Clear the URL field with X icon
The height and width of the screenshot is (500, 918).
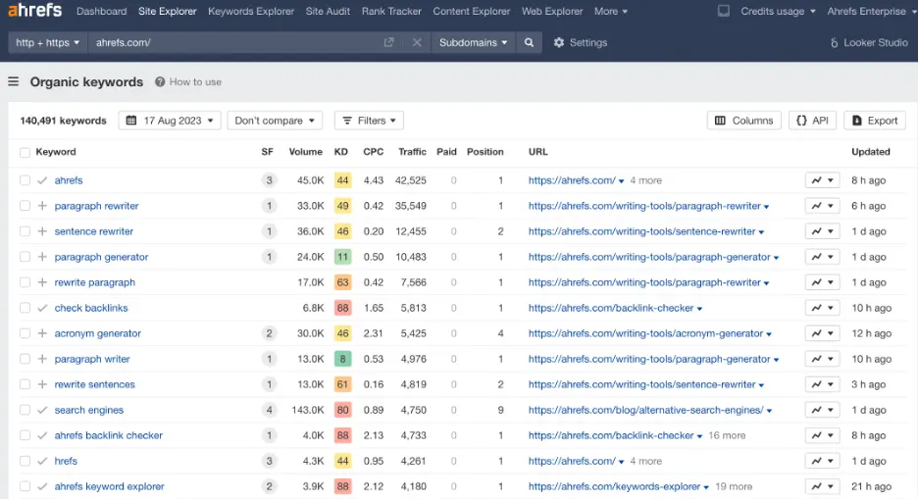(x=417, y=43)
